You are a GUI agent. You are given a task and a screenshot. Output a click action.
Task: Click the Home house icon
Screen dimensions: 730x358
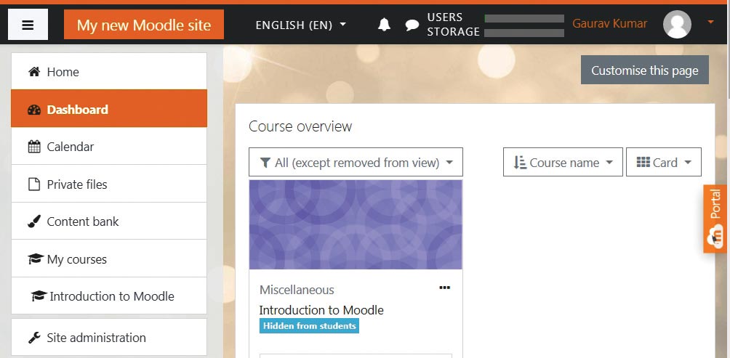click(34, 72)
